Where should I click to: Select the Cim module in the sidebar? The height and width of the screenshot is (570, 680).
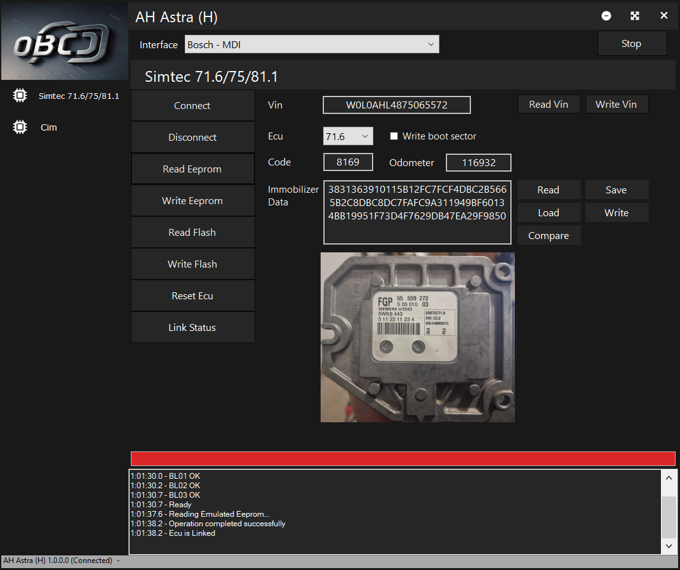tap(49, 127)
